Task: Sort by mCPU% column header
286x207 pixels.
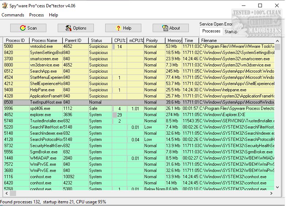Action: pos(136,41)
